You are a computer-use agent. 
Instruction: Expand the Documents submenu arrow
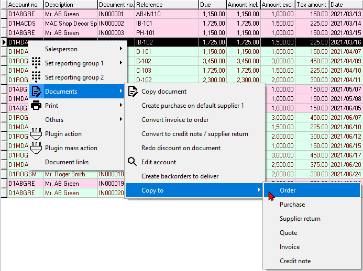[x=121, y=91]
